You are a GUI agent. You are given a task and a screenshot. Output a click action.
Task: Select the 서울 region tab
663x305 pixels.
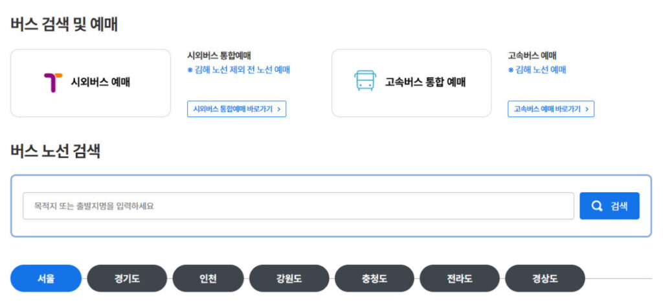pos(46,278)
